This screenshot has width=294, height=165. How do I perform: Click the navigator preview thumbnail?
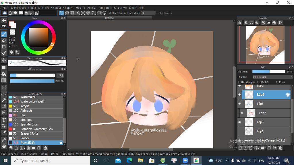265,44
